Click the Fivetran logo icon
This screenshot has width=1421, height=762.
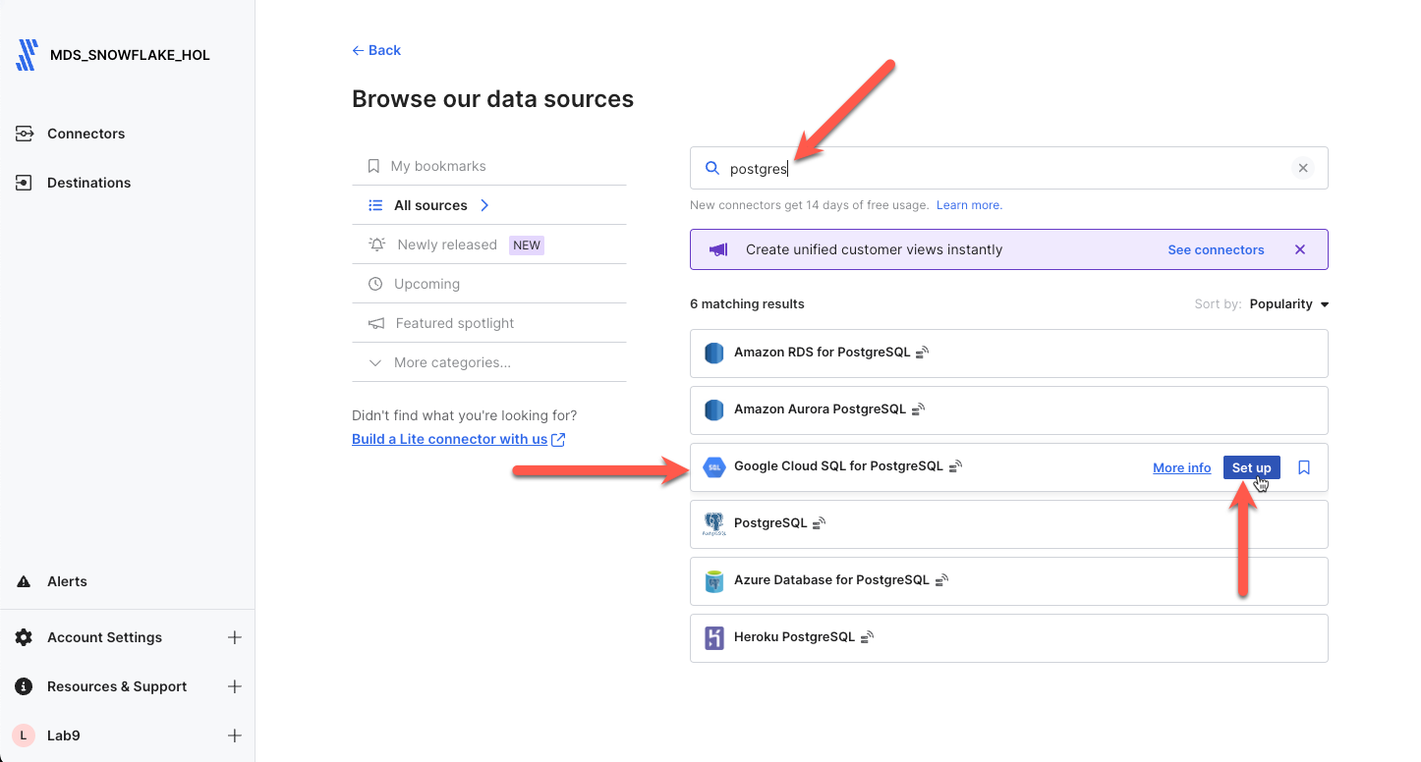pos(27,55)
